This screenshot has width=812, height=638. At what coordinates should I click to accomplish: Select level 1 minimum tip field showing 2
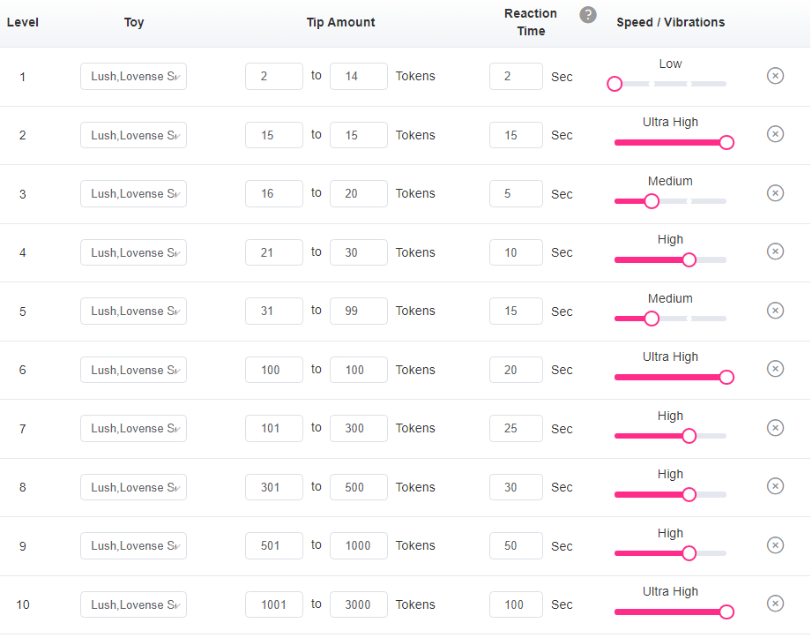(274, 76)
